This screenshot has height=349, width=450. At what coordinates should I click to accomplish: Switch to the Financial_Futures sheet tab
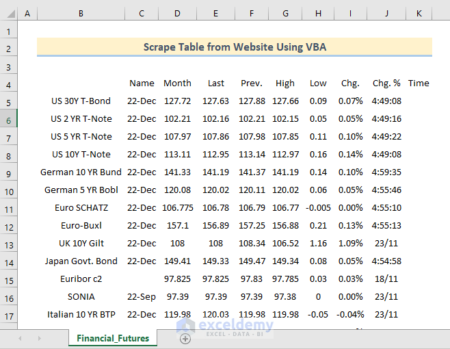click(x=113, y=338)
